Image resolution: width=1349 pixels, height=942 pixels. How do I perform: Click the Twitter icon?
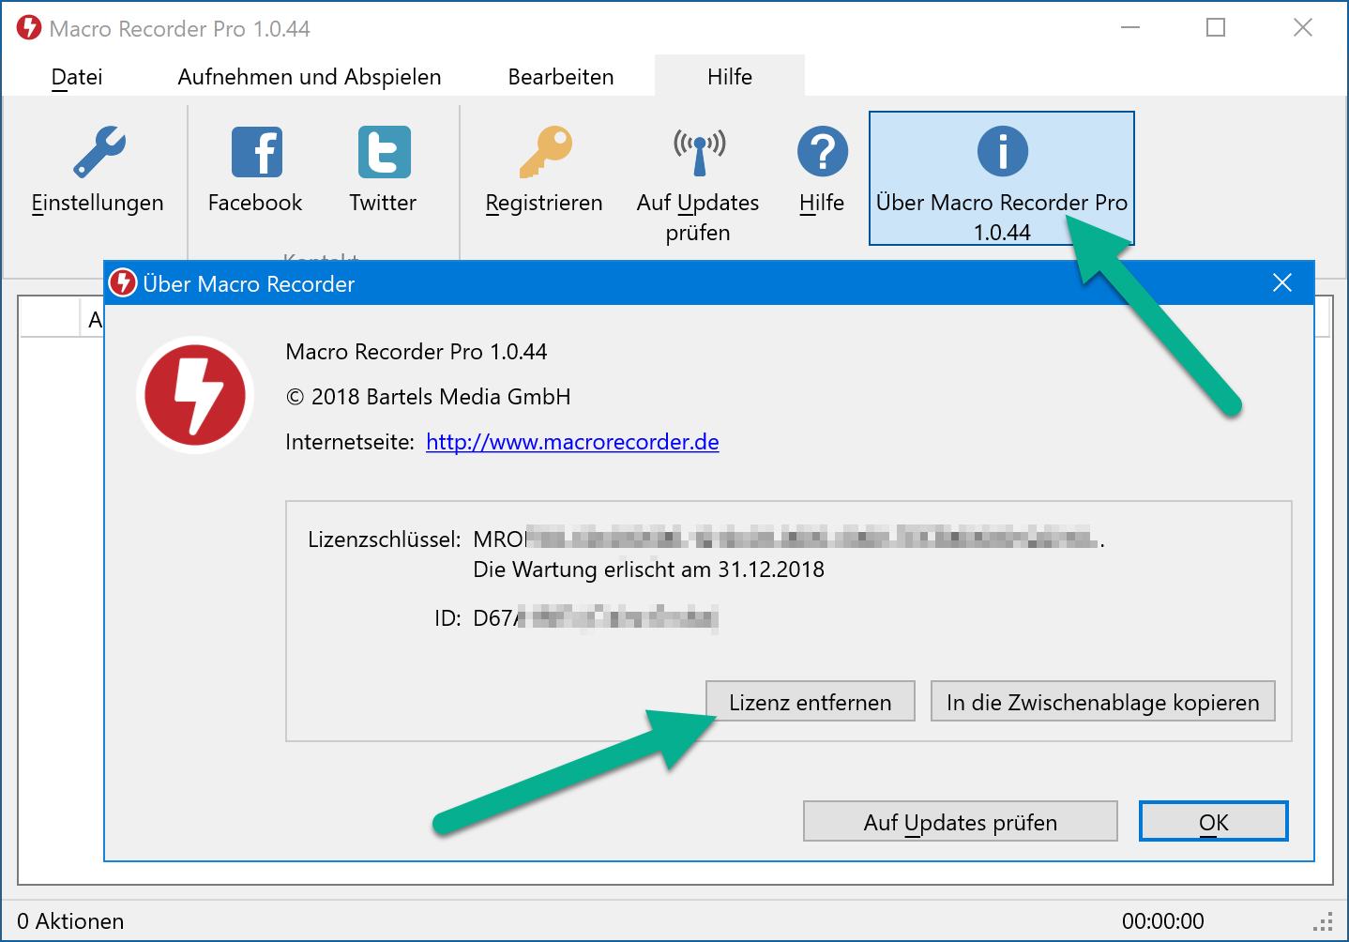pos(384,152)
